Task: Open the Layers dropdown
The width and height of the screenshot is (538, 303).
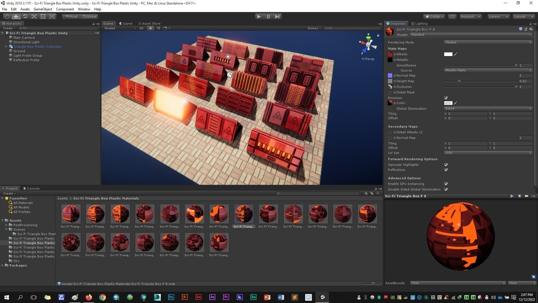Action: pos(498,17)
